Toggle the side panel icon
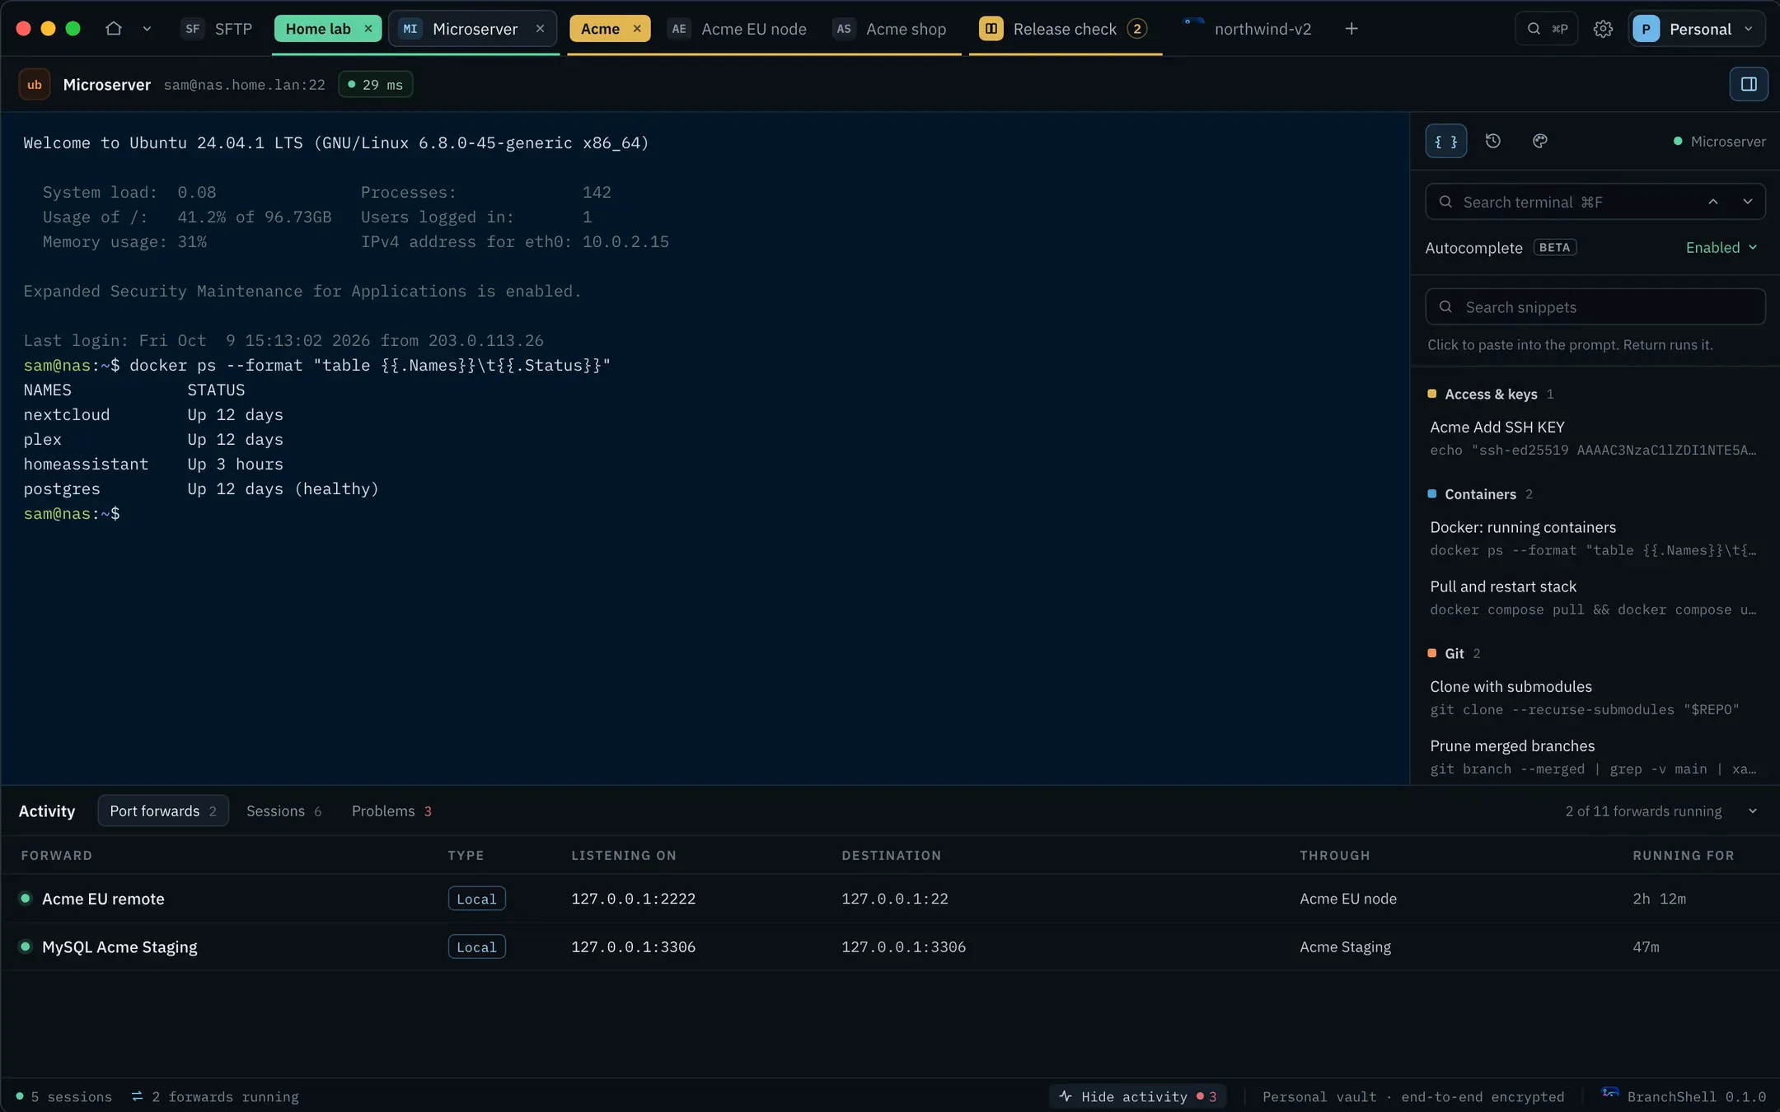 point(1749,84)
